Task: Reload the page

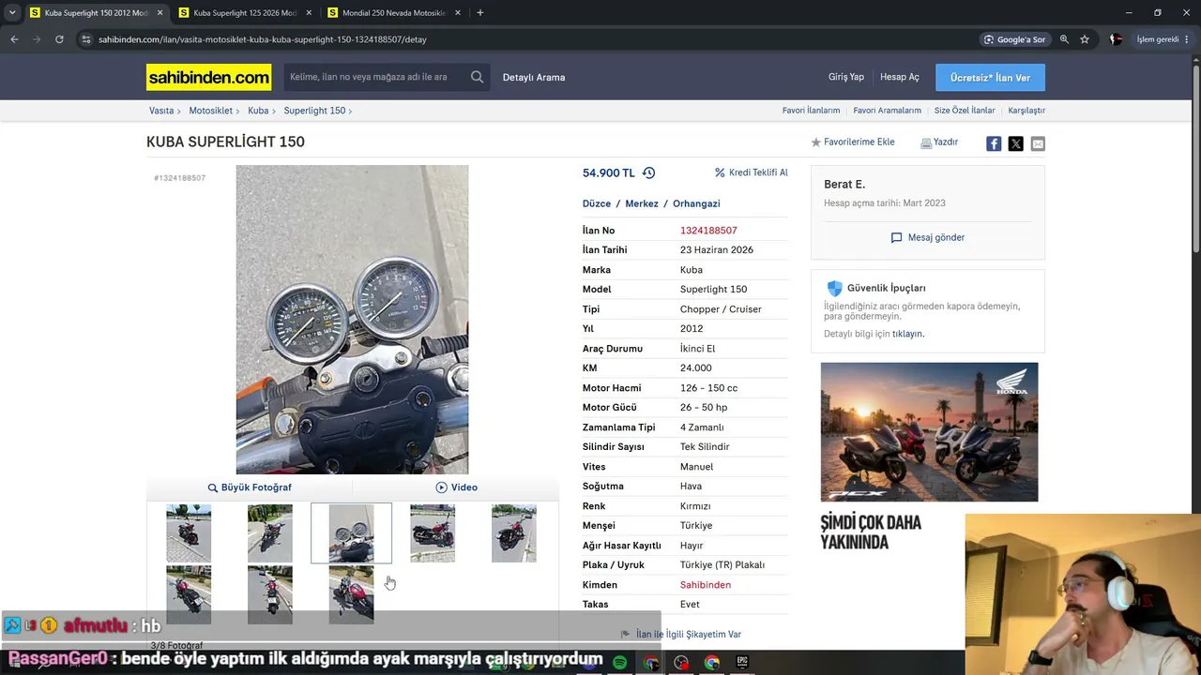Action: tap(59, 39)
